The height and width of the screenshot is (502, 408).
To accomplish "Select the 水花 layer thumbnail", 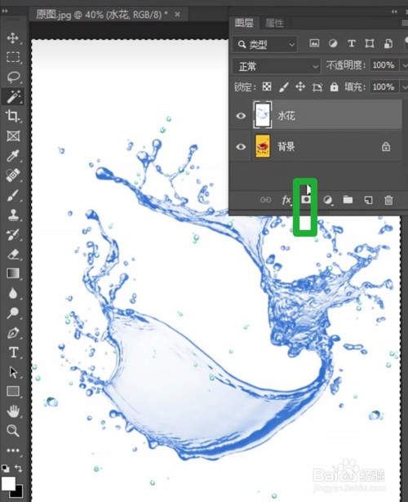I will click(263, 115).
